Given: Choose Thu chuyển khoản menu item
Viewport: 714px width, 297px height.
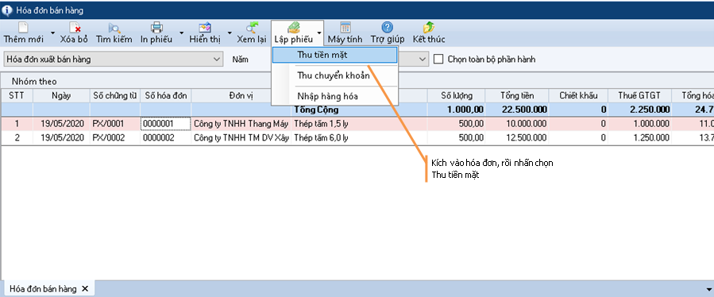Looking at the screenshot, I should pyautogui.click(x=334, y=75).
